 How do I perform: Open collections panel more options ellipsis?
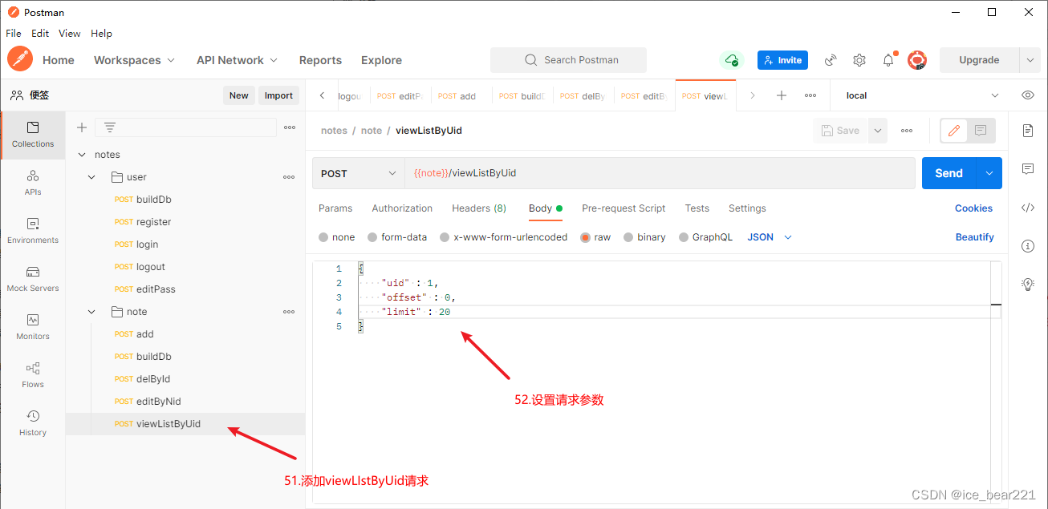(x=290, y=127)
